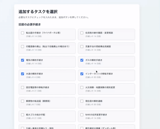Select the 固定電話等の移転手続き checkbox
Viewport: 160px width, 129px height.
click(x=22, y=88)
